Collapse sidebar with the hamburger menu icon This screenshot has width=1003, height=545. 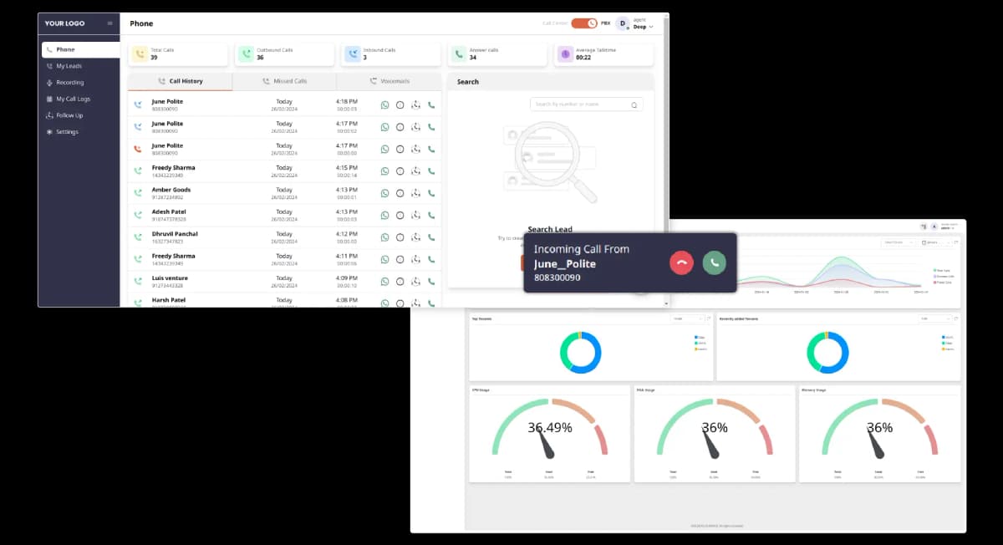pos(110,23)
